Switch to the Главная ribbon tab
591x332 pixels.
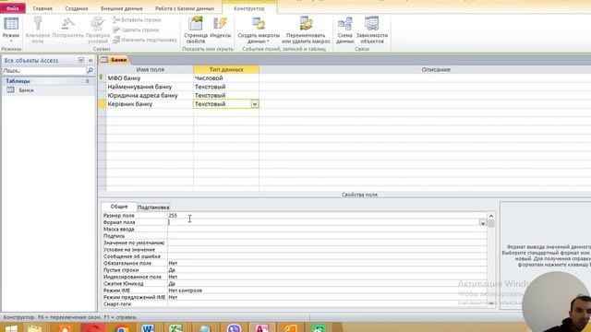[42, 8]
